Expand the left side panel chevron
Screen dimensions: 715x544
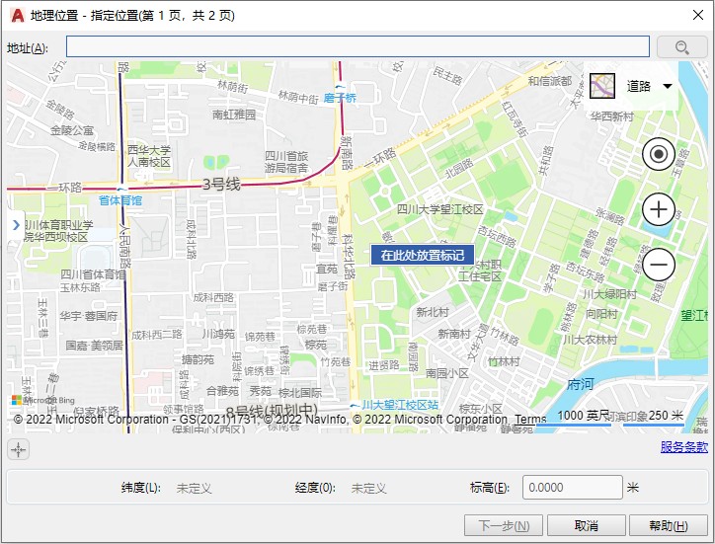tap(16, 225)
